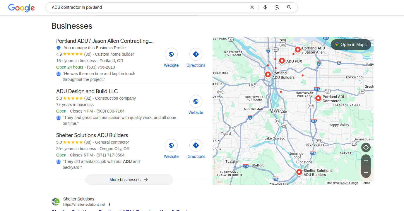Open ADU Design and Build LLC listing
Screen dimensions: 404x211
point(87,91)
